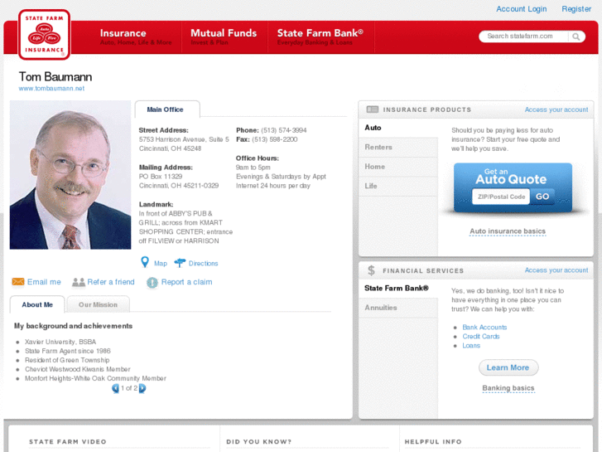Click the Loans link
This screenshot has width=602, height=452.
pyautogui.click(x=471, y=346)
